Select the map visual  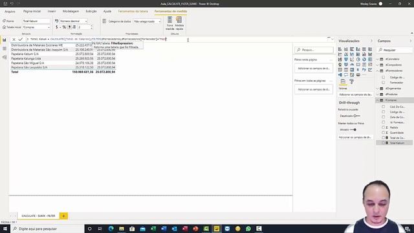point(340,65)
